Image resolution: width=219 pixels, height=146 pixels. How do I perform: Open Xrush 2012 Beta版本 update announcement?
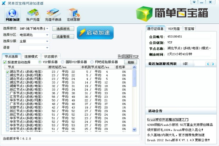178,140
